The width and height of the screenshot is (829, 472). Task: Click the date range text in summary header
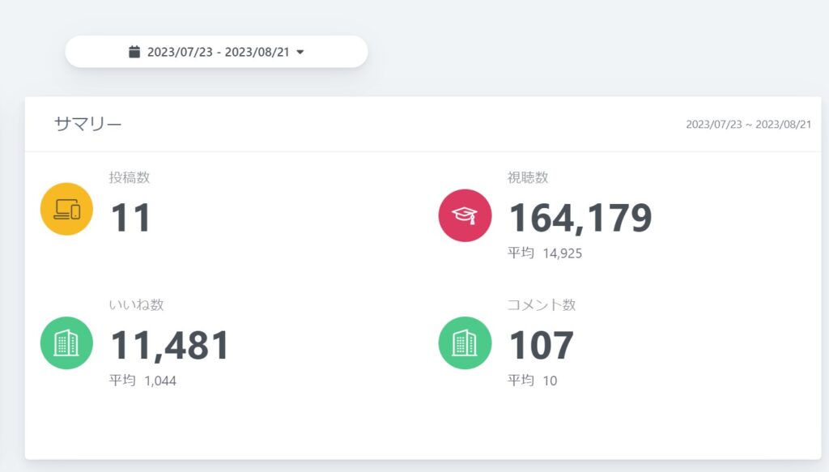click(x=748, y=125)
